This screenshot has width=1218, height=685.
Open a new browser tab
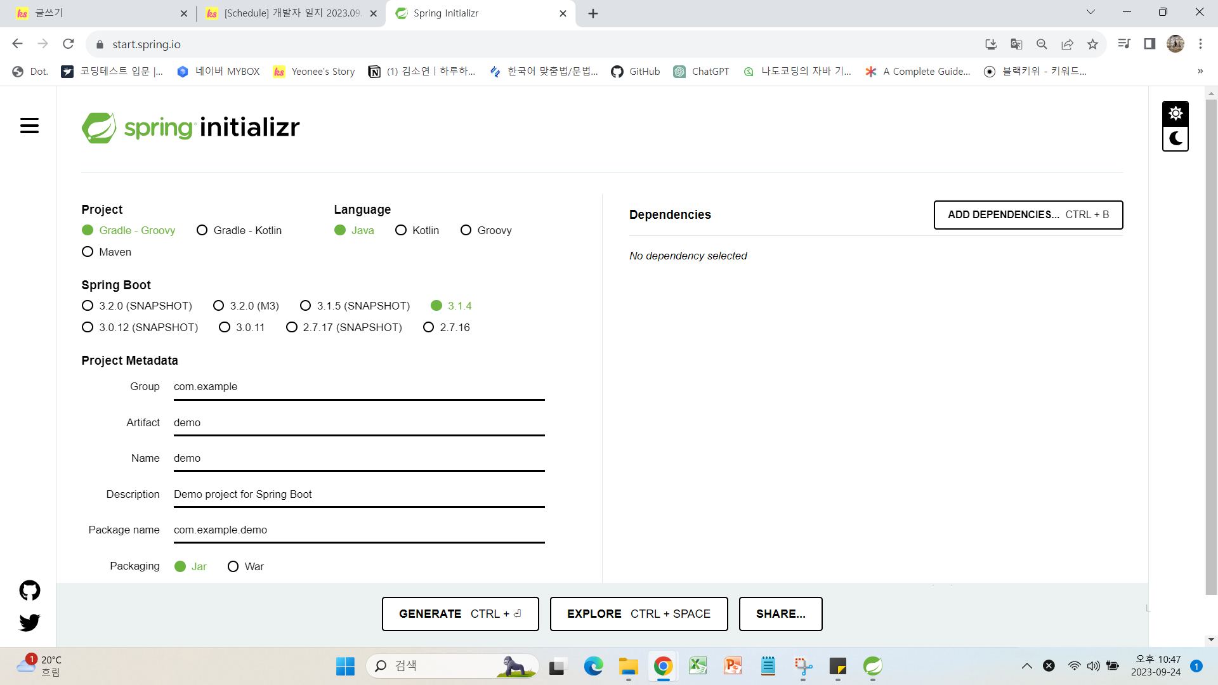coord(593,13)
